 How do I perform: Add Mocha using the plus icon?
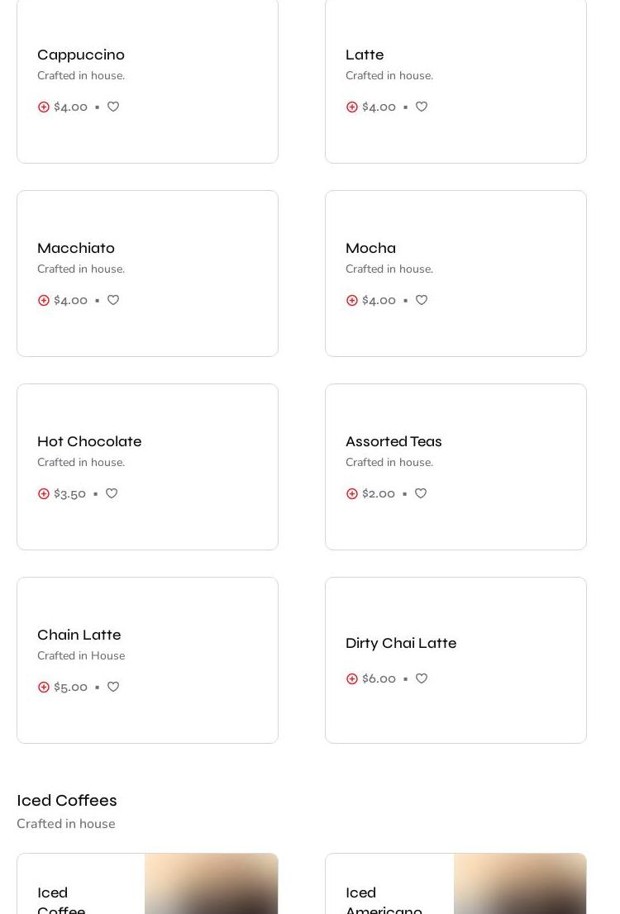[352, 300]
